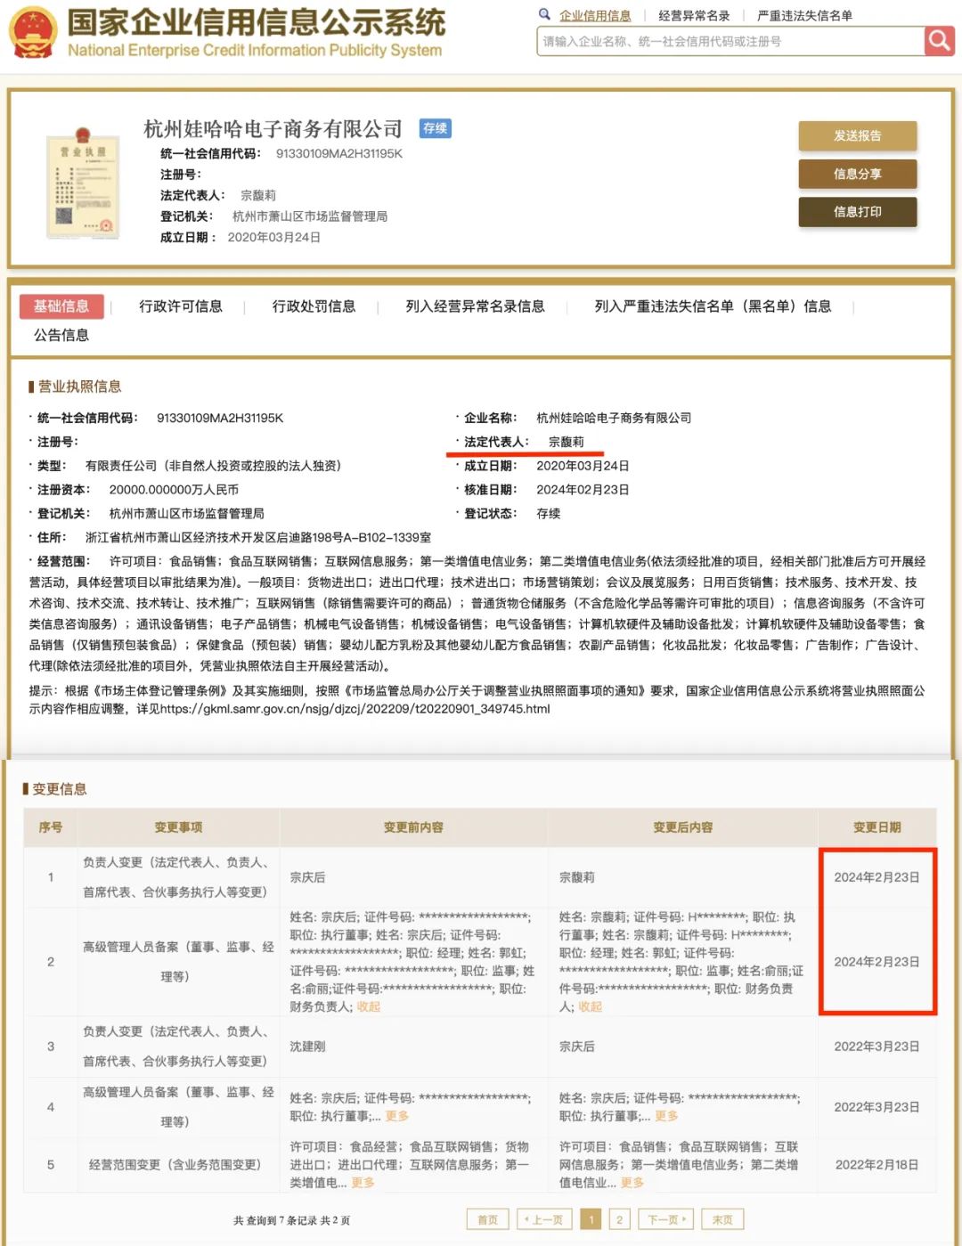Go to page 2 of change records
962x1246 pixels.
(x=619, y=1218)
